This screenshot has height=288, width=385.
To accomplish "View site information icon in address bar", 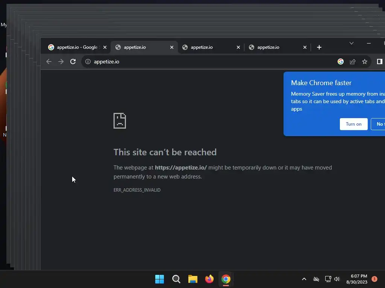I will (x=88, y=61).
